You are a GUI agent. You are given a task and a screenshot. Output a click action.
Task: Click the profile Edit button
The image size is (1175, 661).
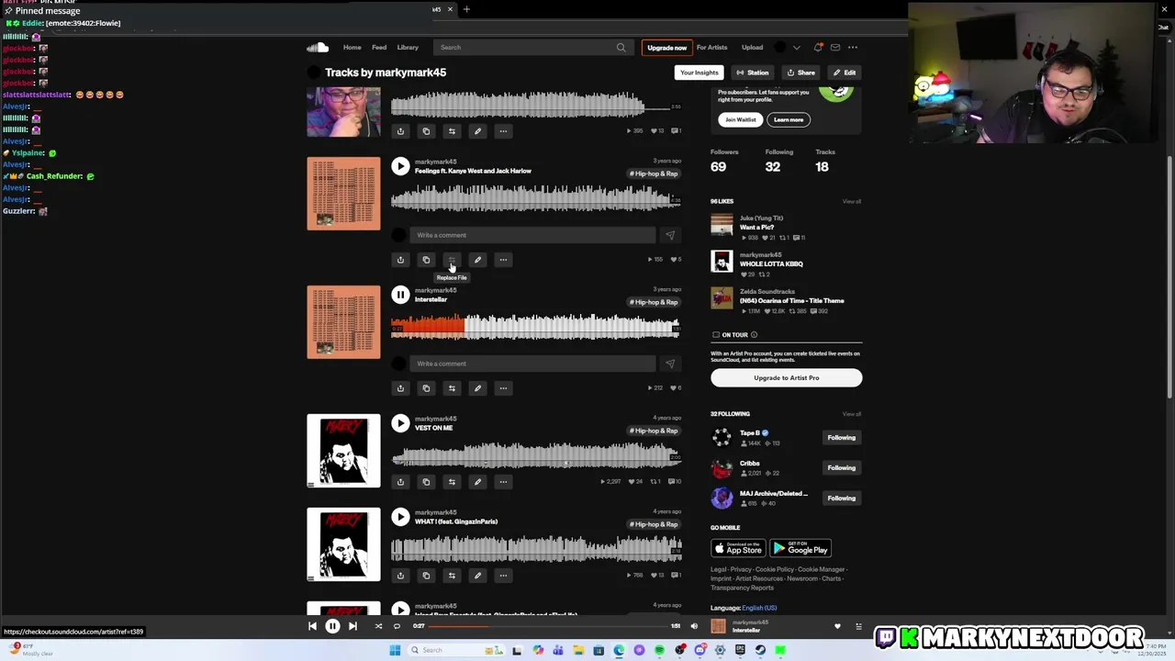(845, 73)
